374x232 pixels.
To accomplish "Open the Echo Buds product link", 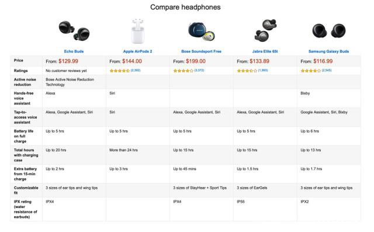I will coord(74,51).
